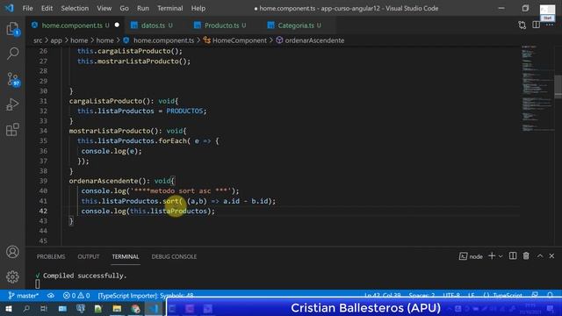Switch to the Producto.ts tab
This screenshot has width=562, height=316.
coord(221,25)
